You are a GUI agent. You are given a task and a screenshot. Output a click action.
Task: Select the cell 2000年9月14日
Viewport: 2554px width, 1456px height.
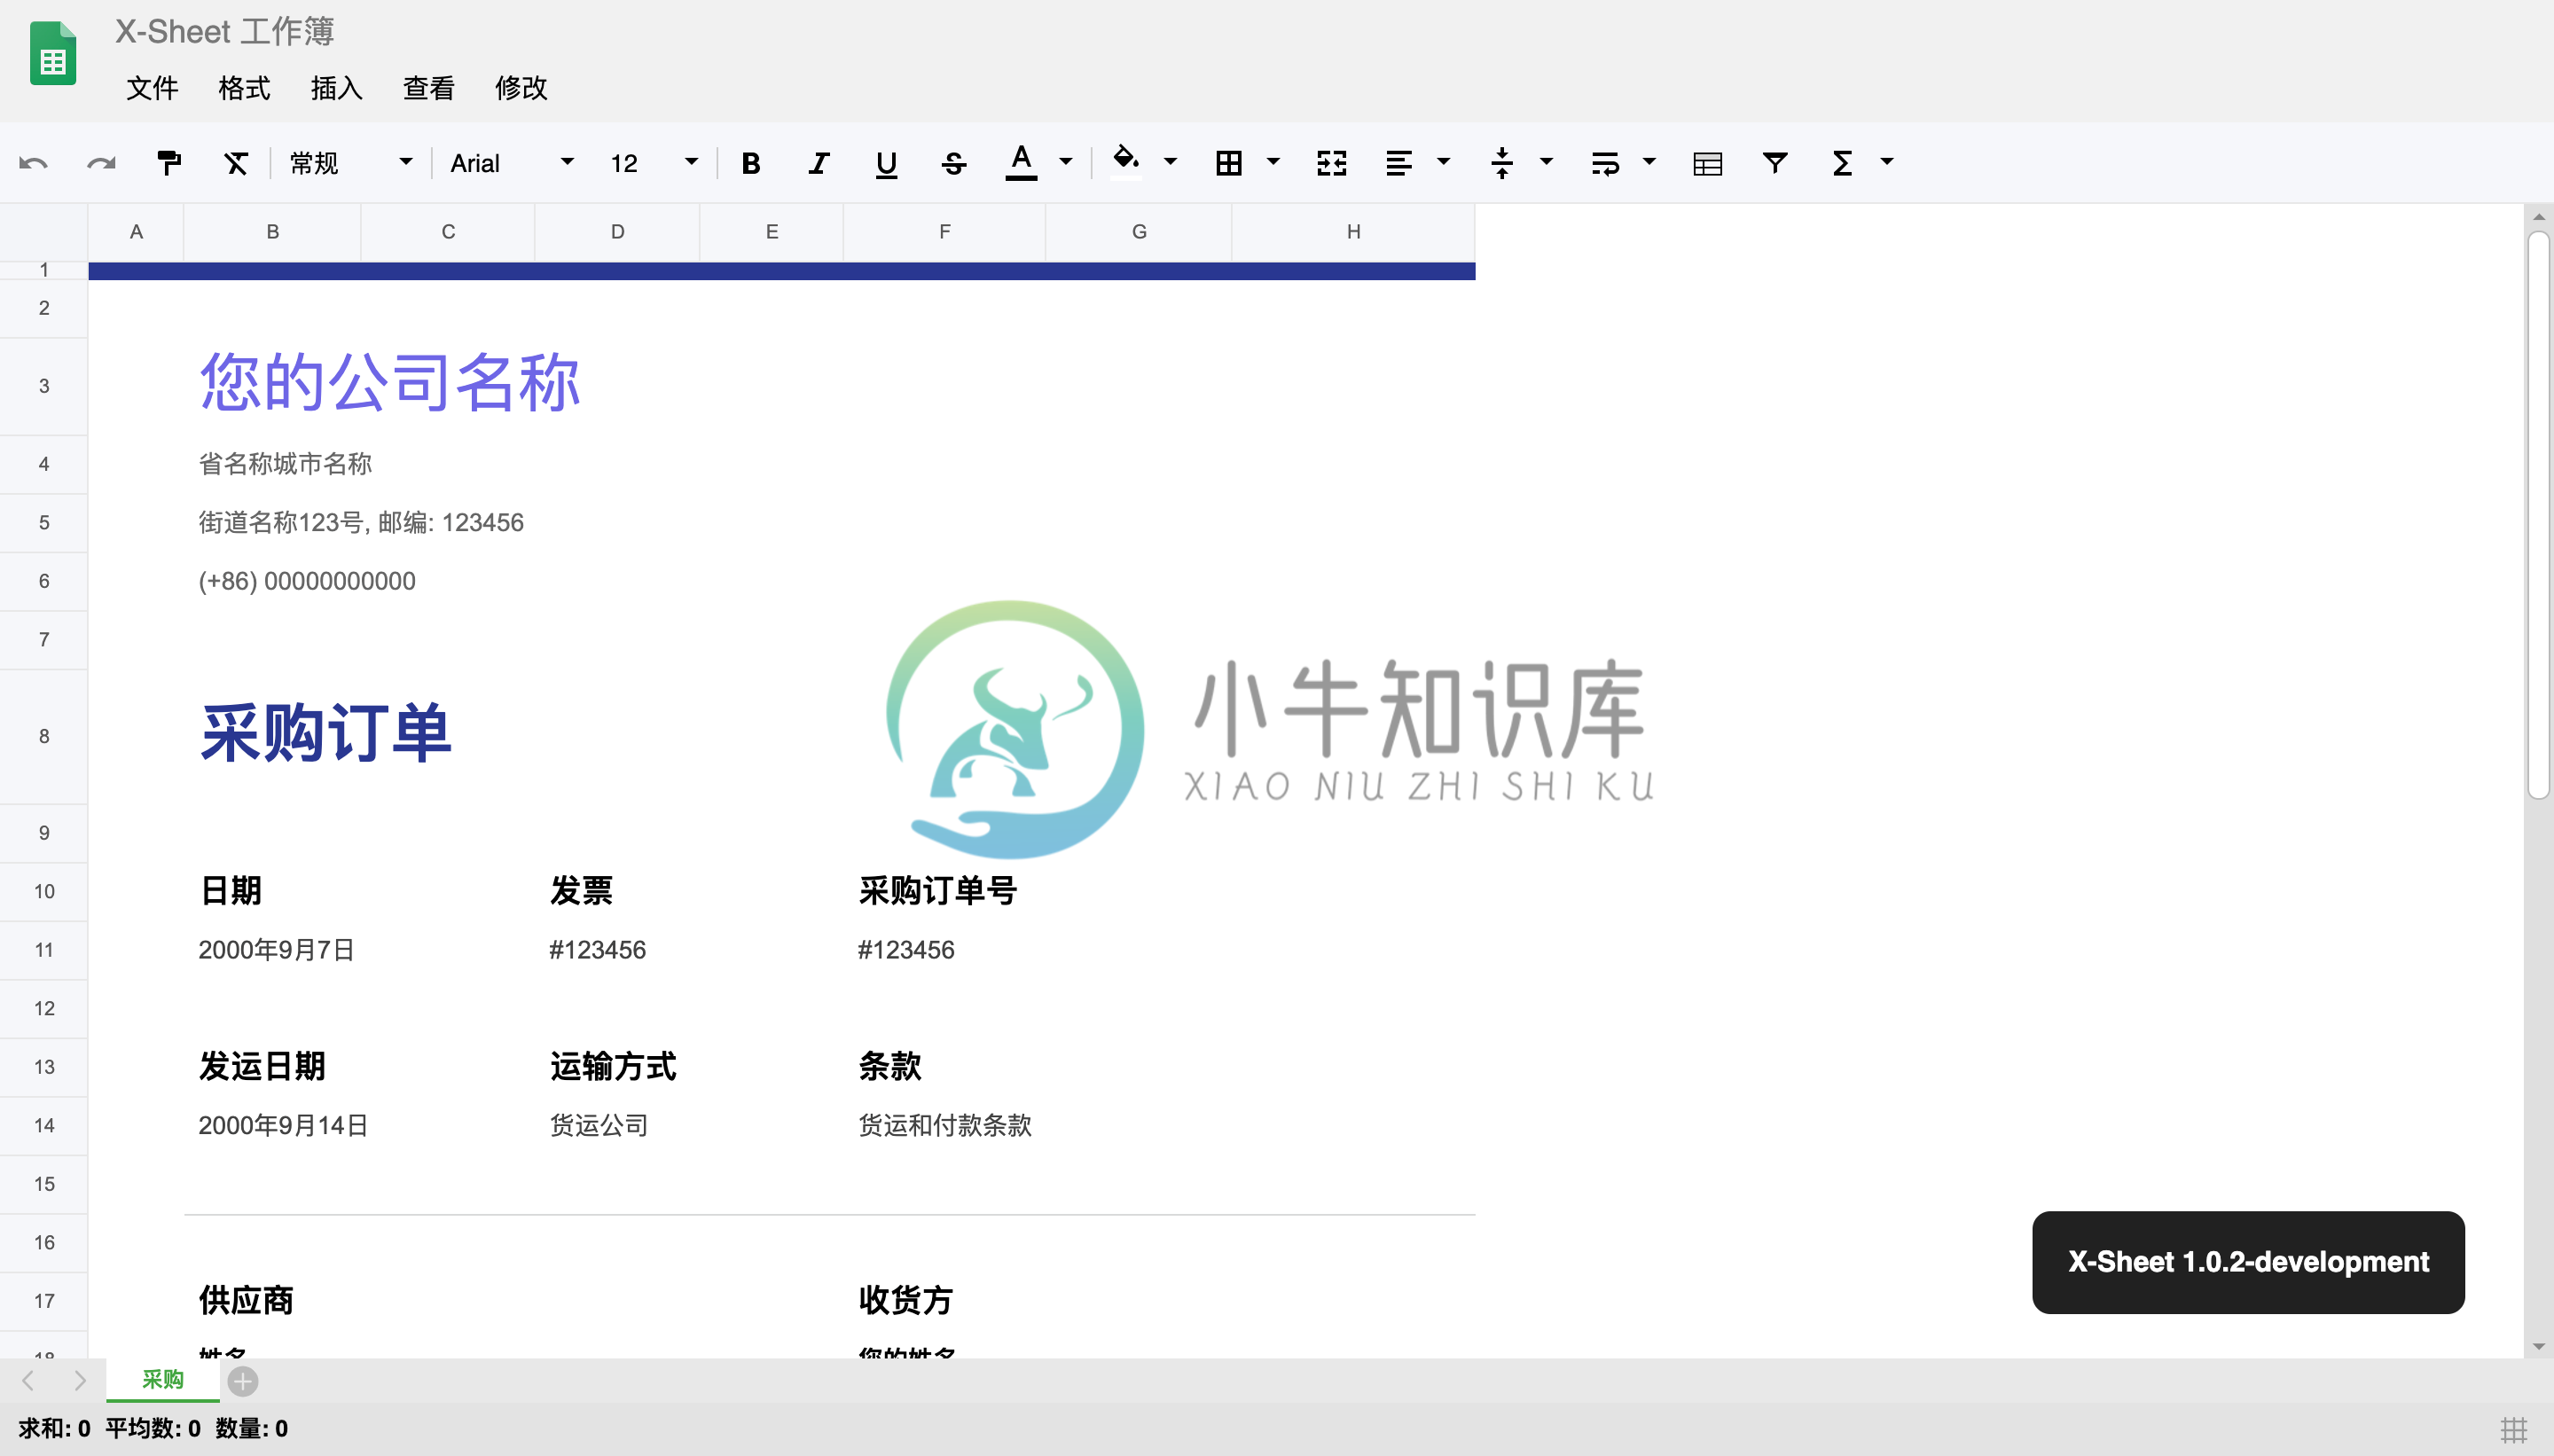[283, 1126]
